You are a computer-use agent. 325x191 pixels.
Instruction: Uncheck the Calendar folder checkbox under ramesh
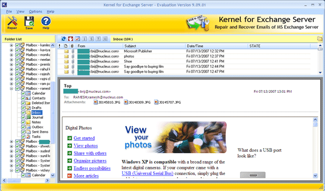click(23, 93)
